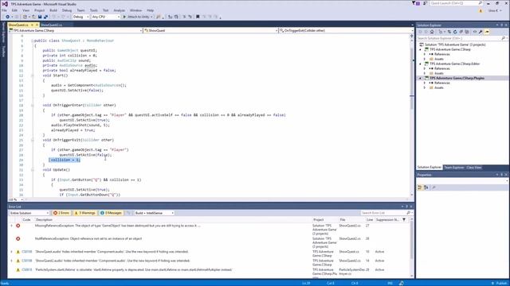Click the Categorized icon in Properties panel

point(420,187)
